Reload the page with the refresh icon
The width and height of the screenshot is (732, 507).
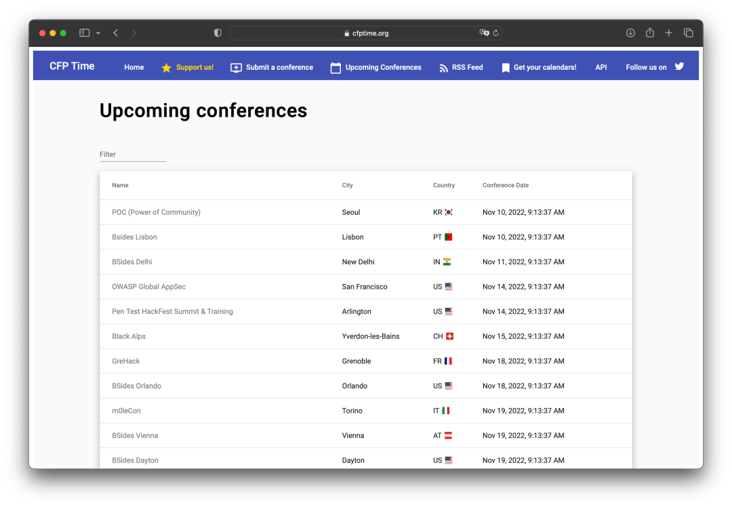tap(495, 33)
